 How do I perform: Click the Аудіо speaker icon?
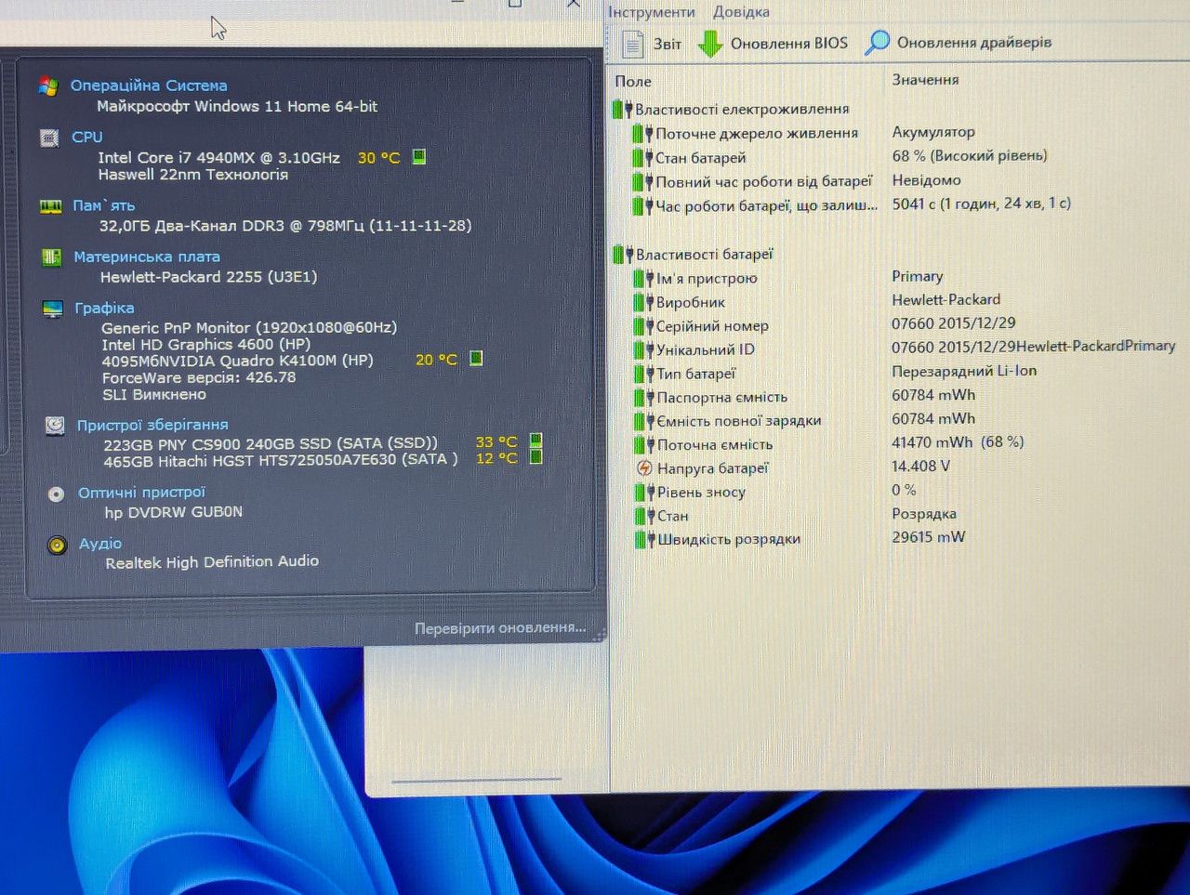57,545
